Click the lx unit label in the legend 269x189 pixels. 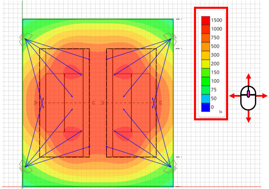pyautogui.click(x=220, y=112)
